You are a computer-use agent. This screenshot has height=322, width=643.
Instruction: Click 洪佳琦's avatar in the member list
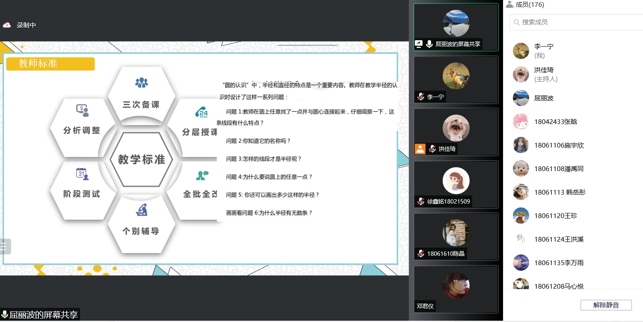coord(521,74)
